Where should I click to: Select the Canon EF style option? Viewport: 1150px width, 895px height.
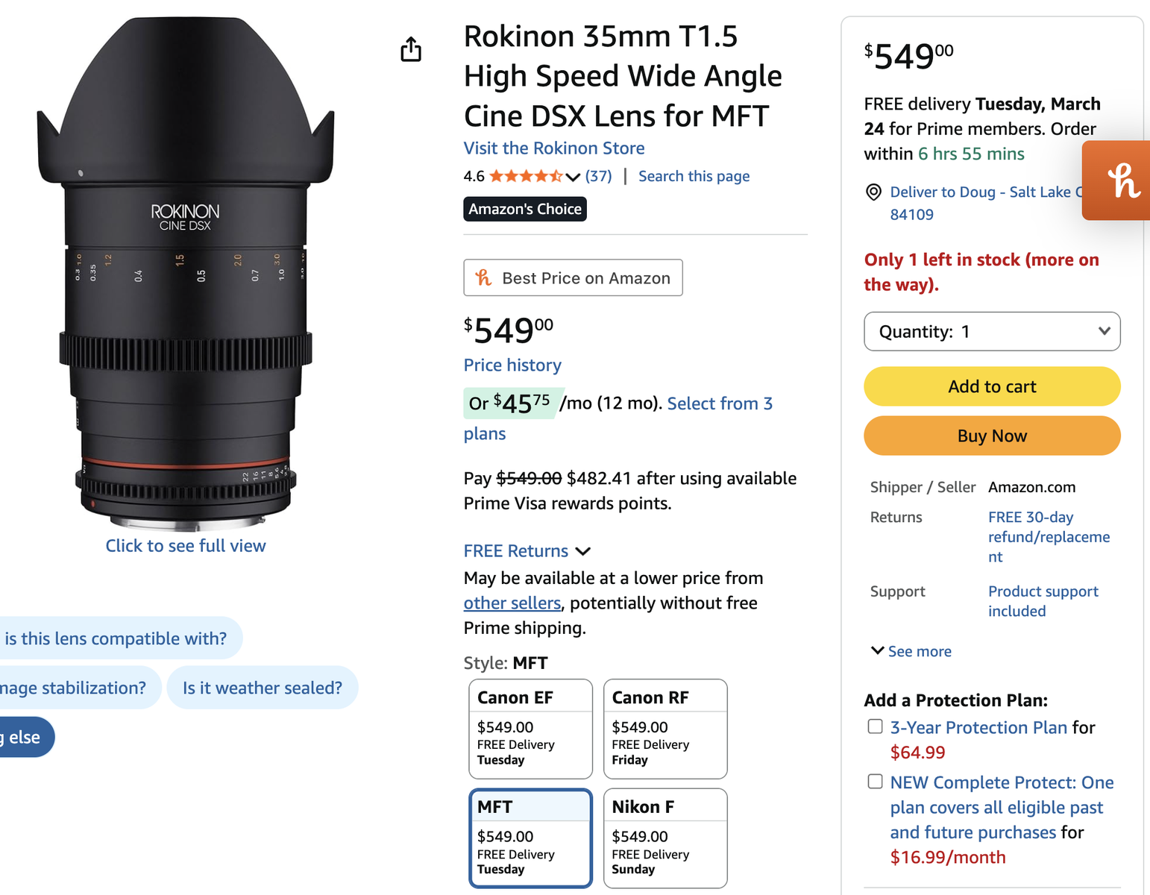point(530,728)
